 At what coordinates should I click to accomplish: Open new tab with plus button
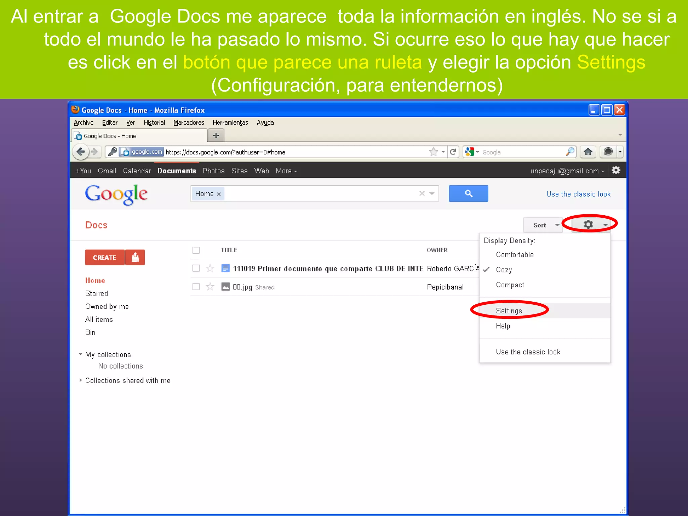click(216, 135)
